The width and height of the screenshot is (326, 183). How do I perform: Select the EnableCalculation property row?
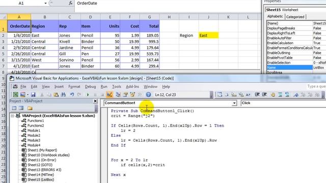(x=296, y=43)
